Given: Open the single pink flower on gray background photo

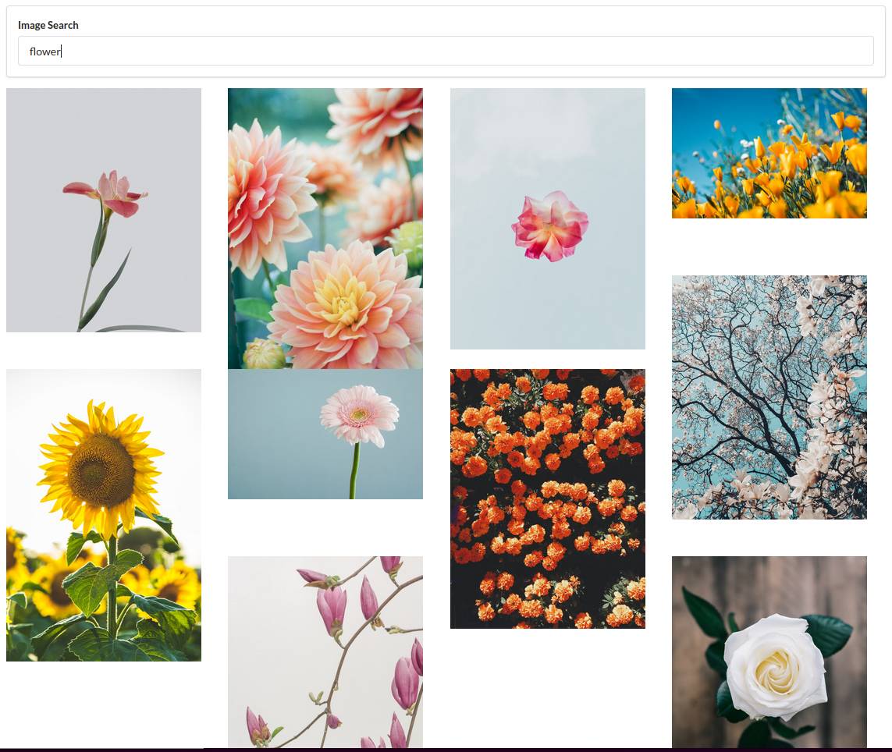Looking at the screenshot, I should [104, 210].
